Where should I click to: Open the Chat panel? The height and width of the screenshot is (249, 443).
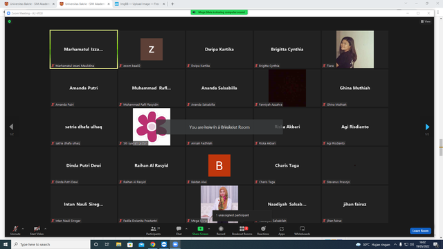tap(179, 230)
